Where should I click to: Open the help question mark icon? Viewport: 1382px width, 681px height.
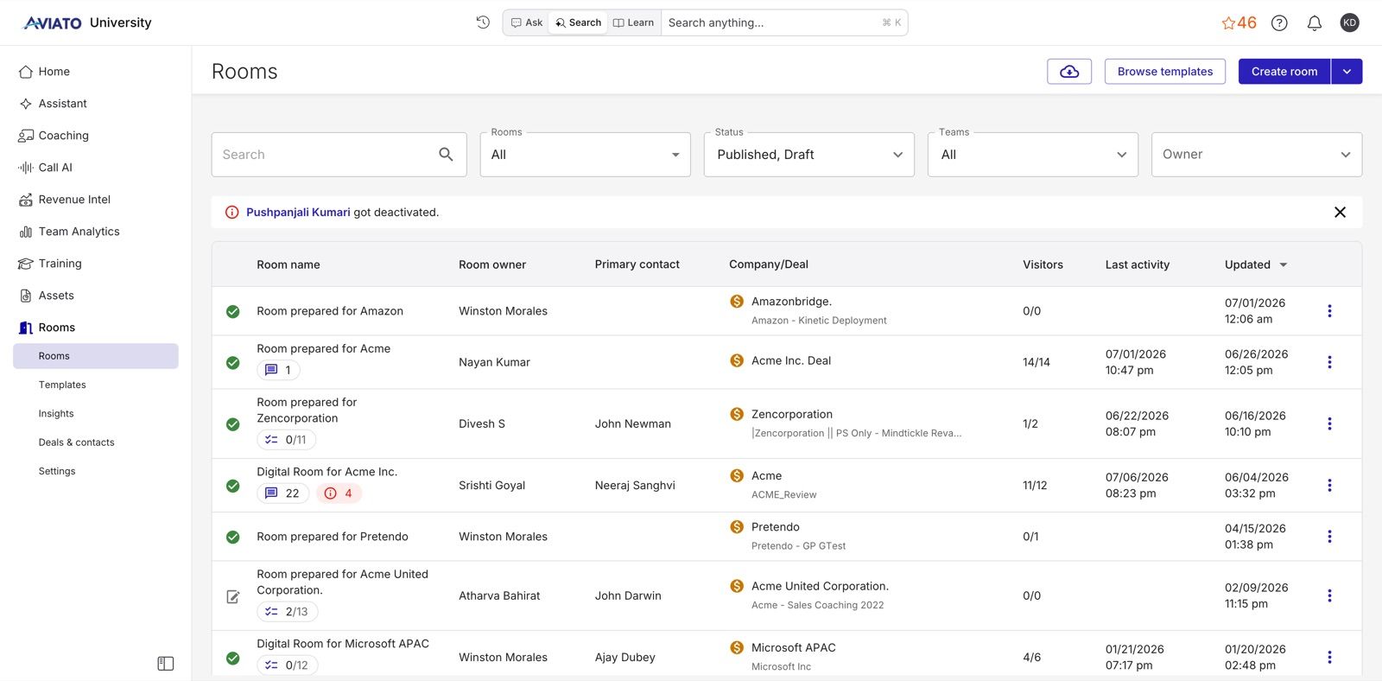click(1279, 23)
